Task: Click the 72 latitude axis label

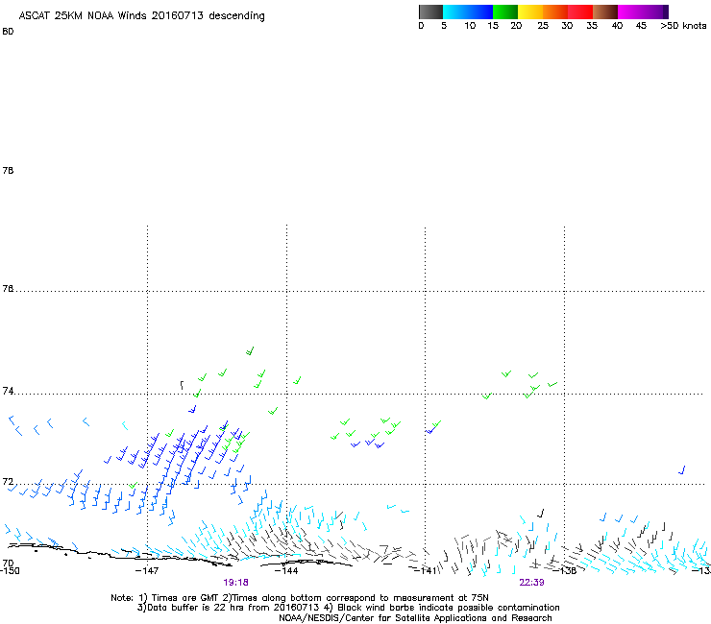Action: click(x=8, y=481)
